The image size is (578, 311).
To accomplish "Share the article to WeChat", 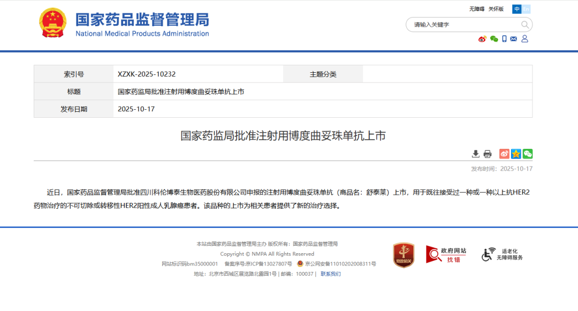I will pos(528,154).
